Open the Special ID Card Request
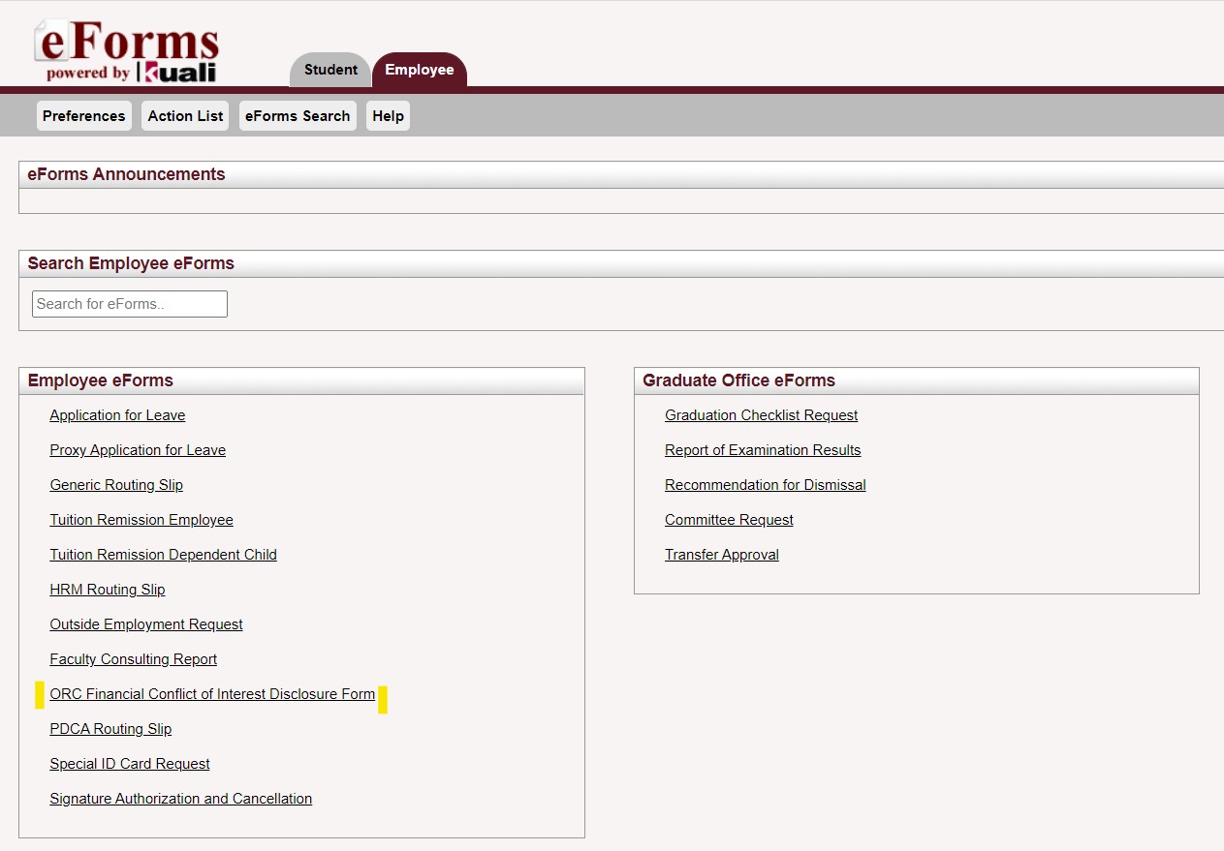 (130, 764)
